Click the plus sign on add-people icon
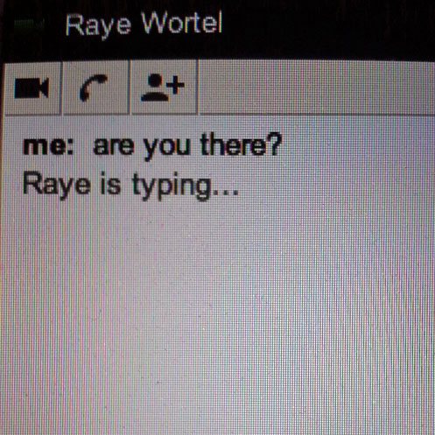 coord(175,85)
